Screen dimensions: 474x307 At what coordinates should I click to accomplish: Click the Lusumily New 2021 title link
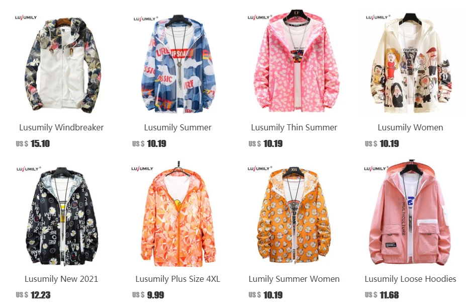point(61,279)
